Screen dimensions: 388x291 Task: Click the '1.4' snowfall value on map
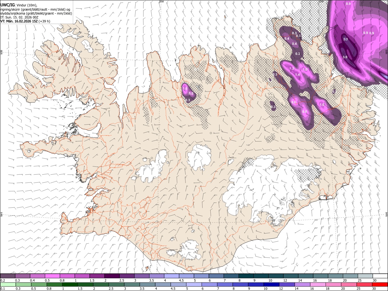pyautogui.click(x=297, y=75)
